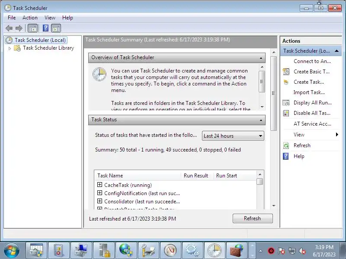Collapse the Task Scheduler (Lo... actions group
This screenshot has width=346, height=259.
(x=336, y=51)
